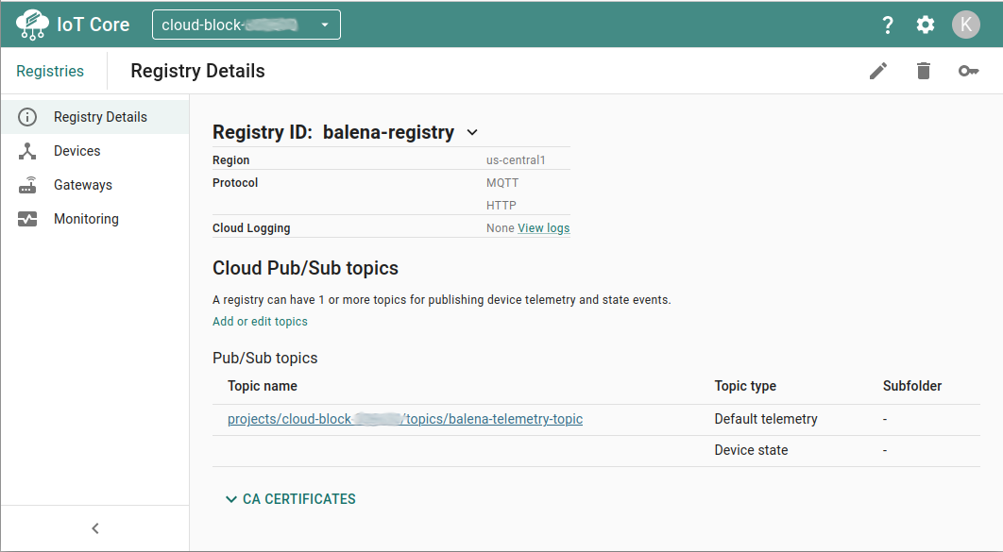This screenshot has height=552, width=1003.
Task: Collapse the sidebar with left chevron
Action: click(94, 528)
